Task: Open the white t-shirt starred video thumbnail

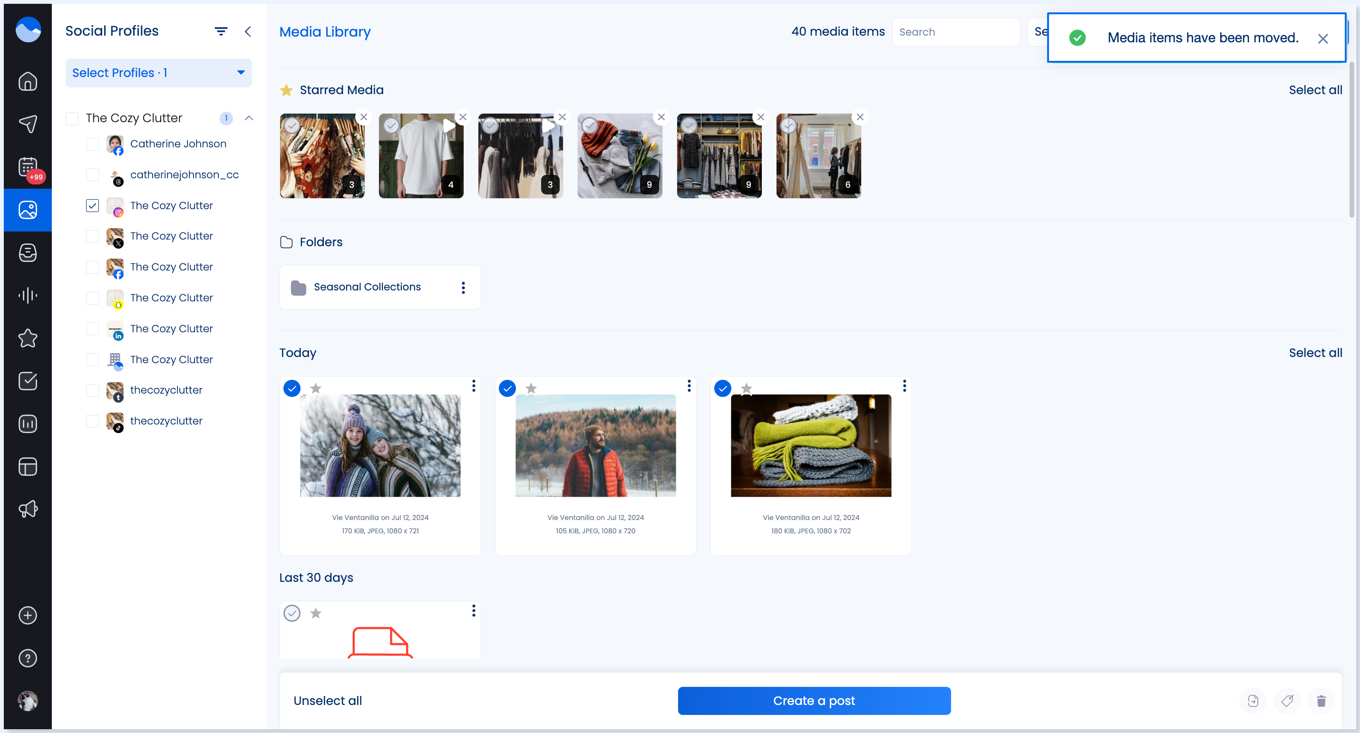Action: point(421,155)
